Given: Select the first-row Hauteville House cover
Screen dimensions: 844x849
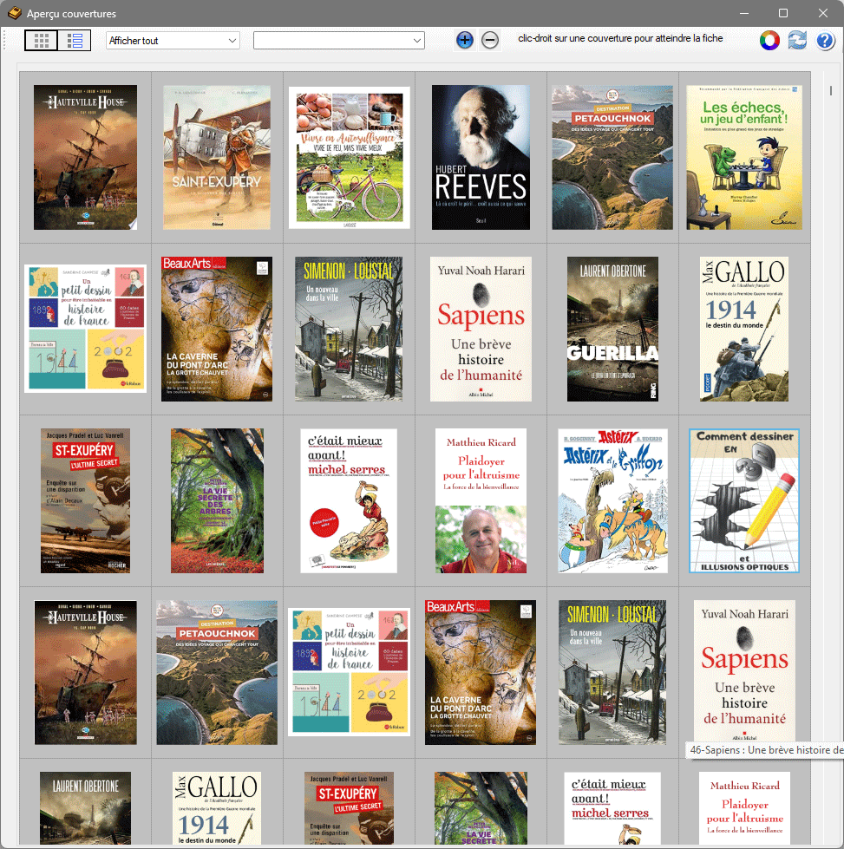Looking at the screenshot, I should [86, 157].
